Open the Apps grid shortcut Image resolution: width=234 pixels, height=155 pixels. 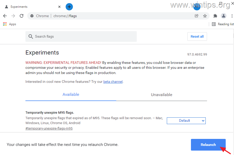click(5, 24)
